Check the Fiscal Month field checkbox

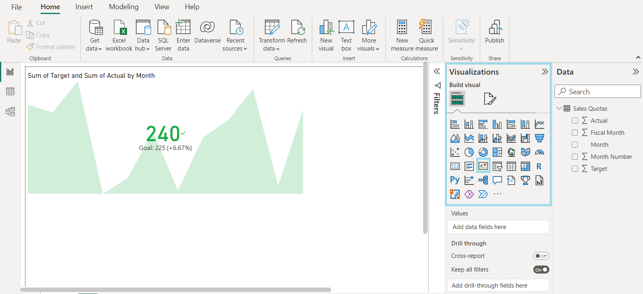[575, 132]
